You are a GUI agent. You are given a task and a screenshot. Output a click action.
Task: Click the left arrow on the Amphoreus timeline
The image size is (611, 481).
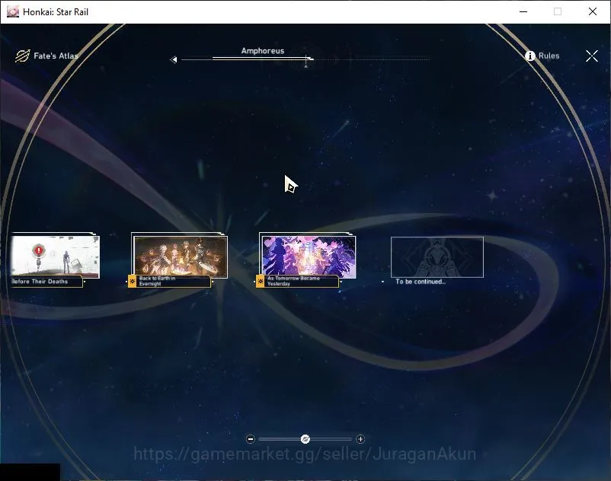[x=174, y=59]
